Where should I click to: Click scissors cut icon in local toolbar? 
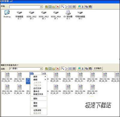click(83, 7)
